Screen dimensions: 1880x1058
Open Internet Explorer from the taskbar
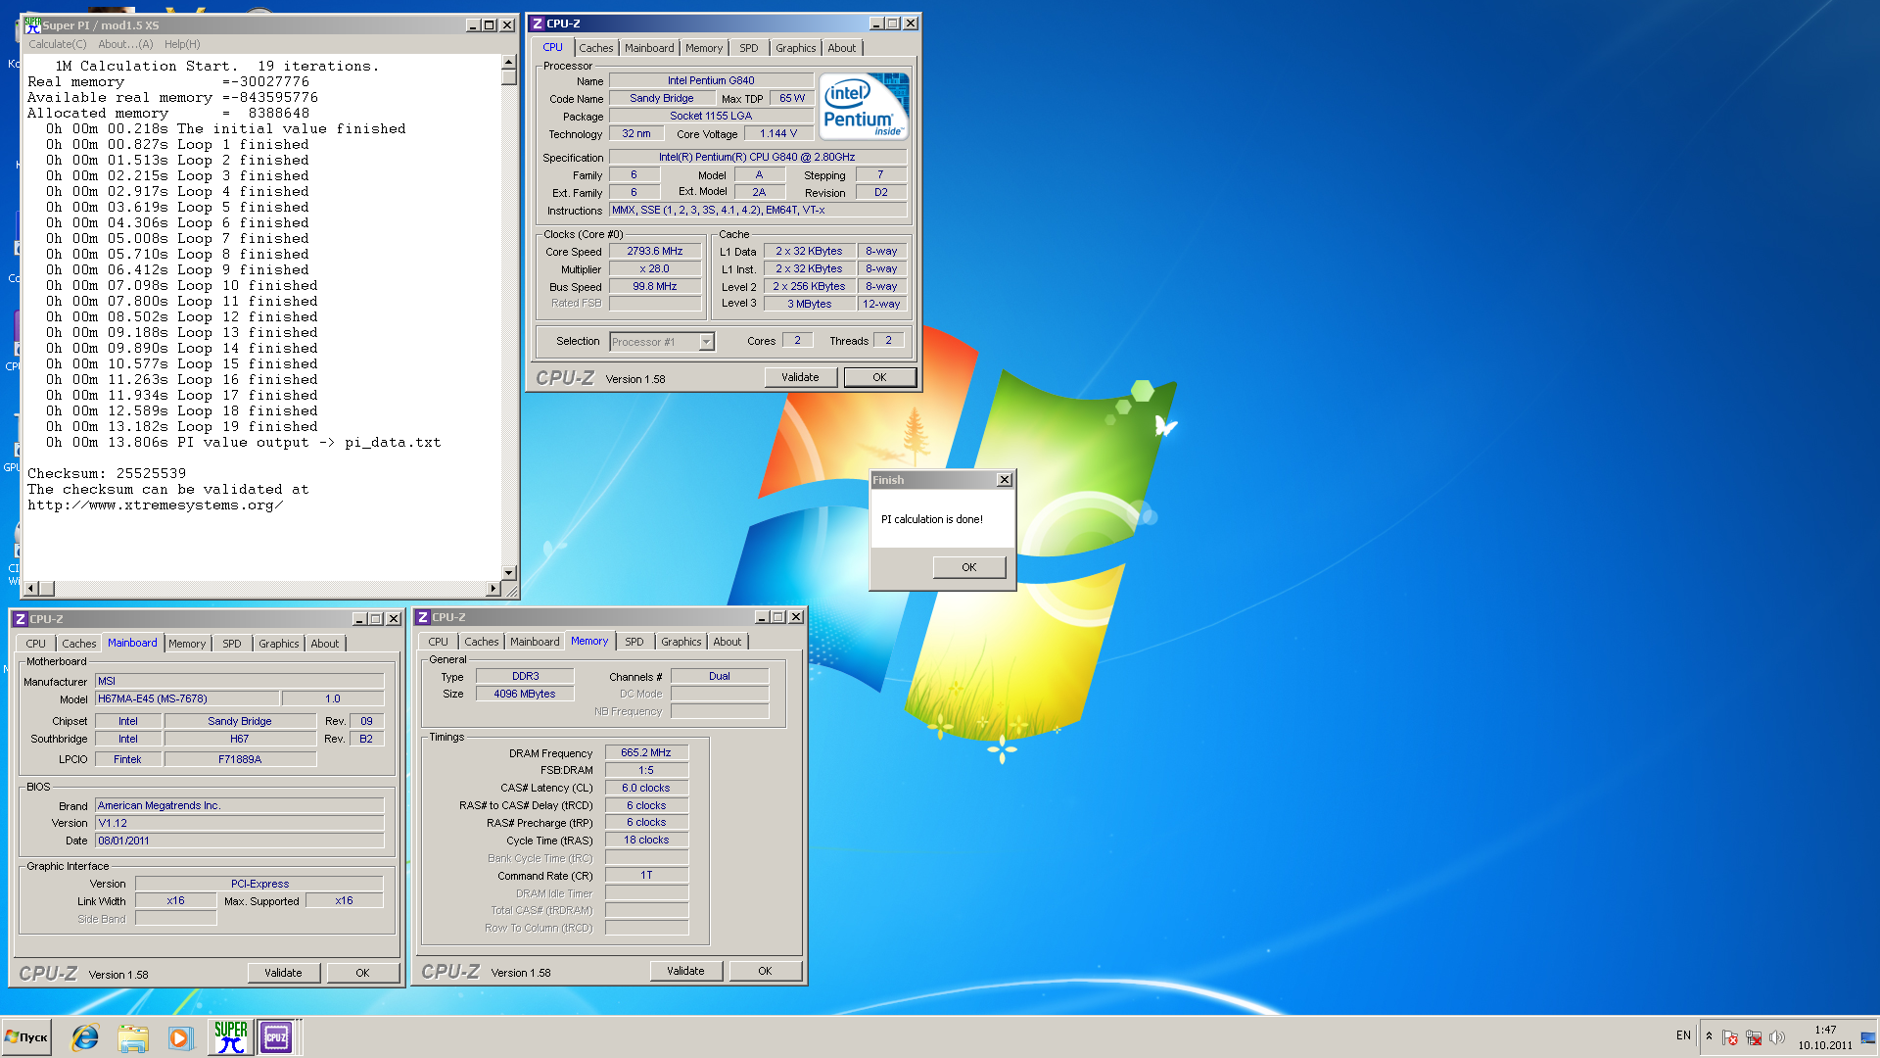click(x=85, y=1037)
